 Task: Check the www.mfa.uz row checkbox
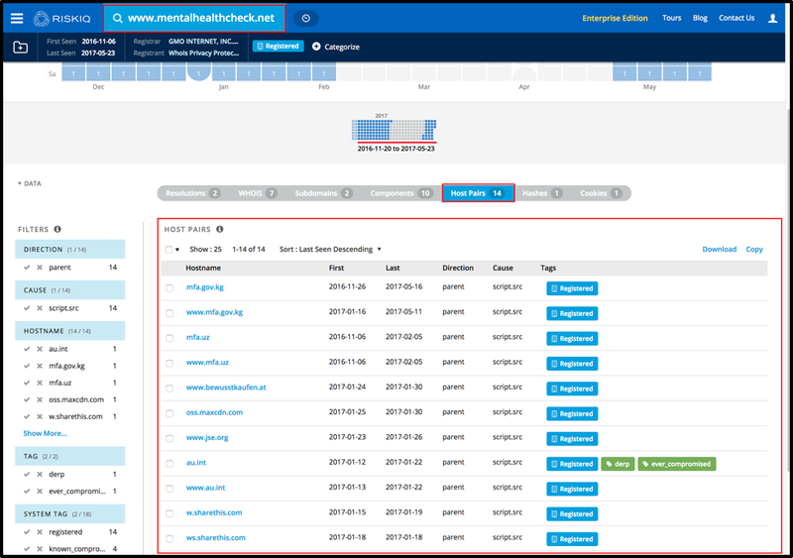coord(170,363)
